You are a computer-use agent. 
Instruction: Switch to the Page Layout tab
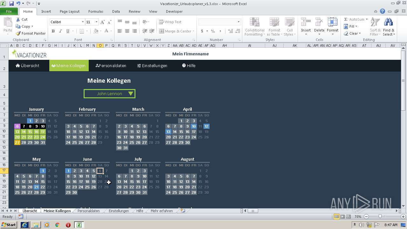pyautogui.click(x=70, y=11)
